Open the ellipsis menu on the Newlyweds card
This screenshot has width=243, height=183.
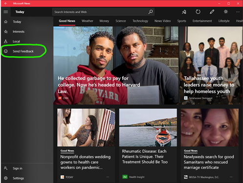tap(231, 177)
